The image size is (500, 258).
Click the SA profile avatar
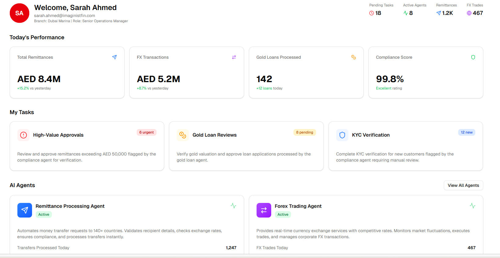coord(20,13)
